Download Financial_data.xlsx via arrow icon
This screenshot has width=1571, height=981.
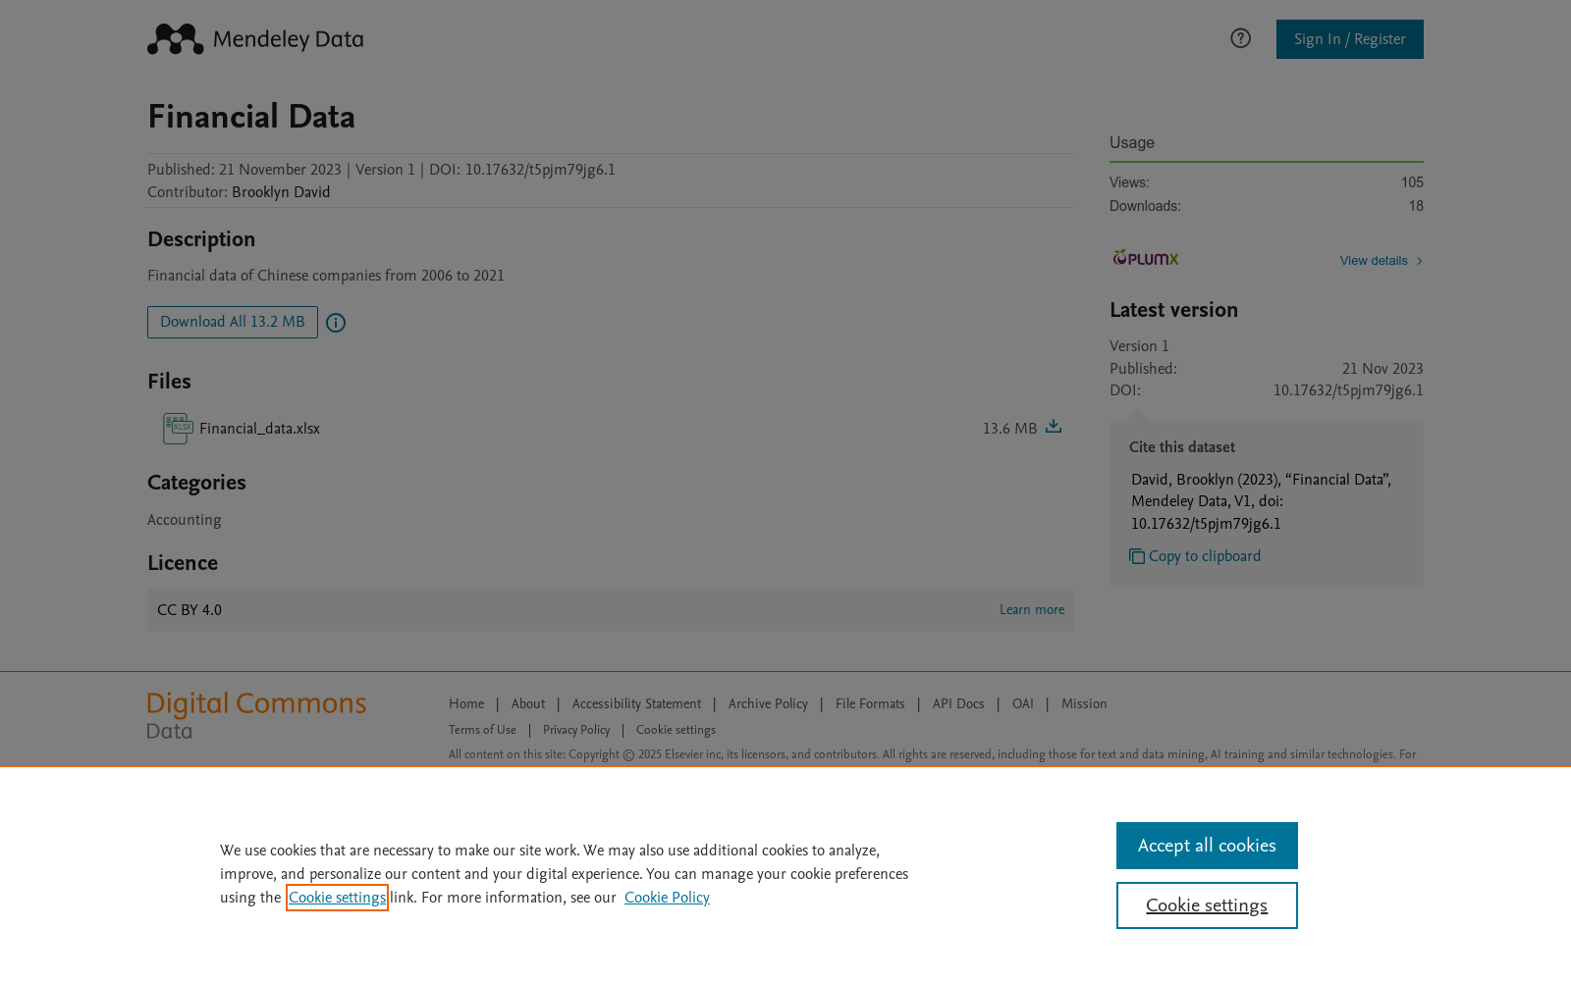(1054, 427)
